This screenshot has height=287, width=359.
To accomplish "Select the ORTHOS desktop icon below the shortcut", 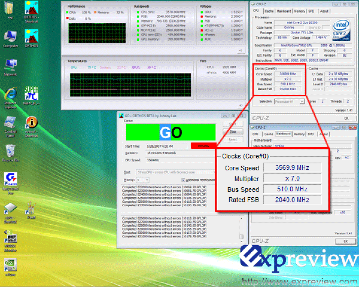I will pyautogui.click(x=31, y=39).
